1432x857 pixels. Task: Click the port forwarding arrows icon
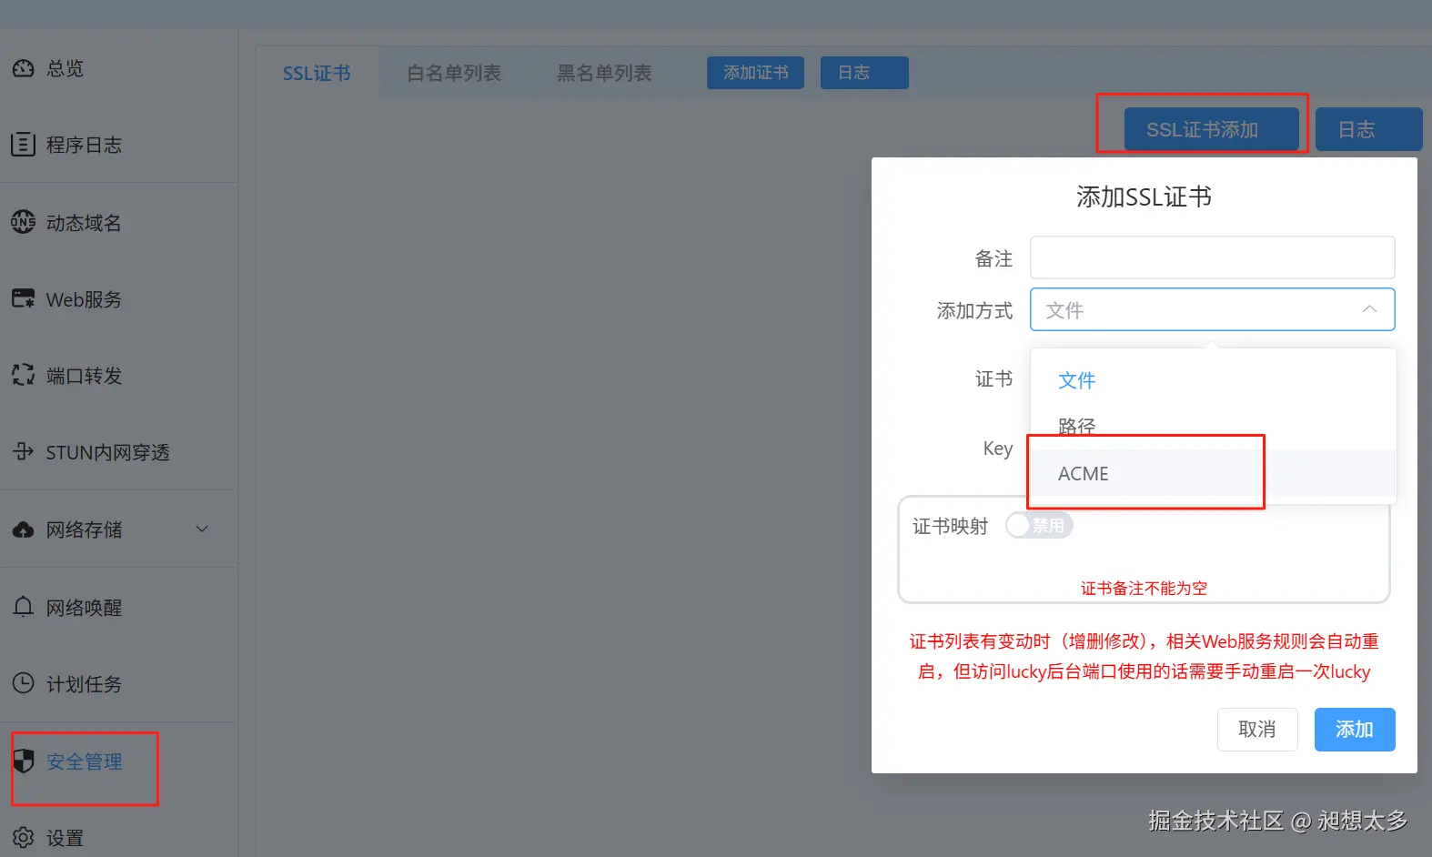pos(24,375)
